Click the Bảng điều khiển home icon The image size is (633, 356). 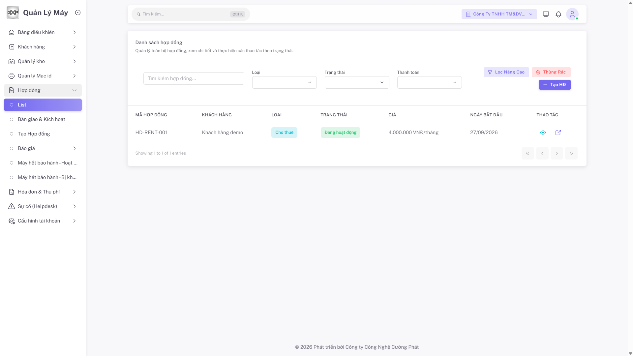[12, 32]
